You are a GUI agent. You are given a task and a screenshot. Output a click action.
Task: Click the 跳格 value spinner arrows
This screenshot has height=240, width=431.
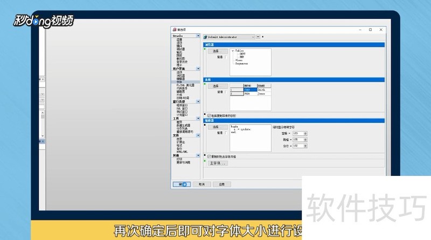(305, 140)
